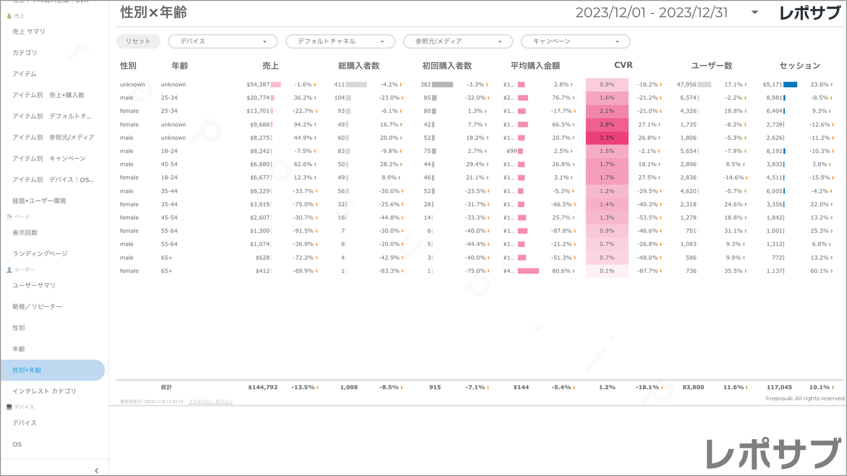This screenshot has height=476, width=847.
Task: Click the page icon beside ページ section
Action: pos(9,217)
